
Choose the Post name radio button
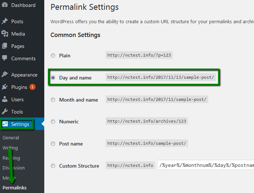(53, 144)
